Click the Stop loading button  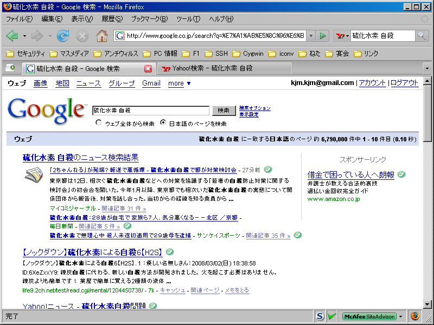click(x=82, y=36)
